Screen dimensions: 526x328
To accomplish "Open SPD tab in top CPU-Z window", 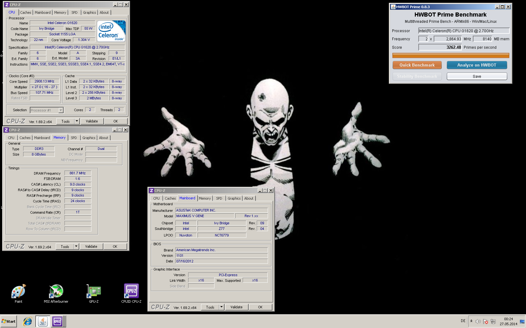I will (74, 12).
